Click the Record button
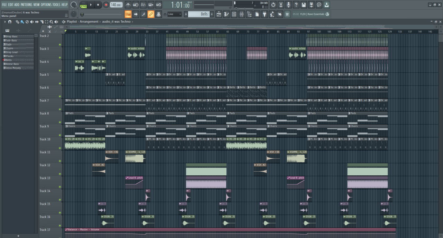 (106, 5)
